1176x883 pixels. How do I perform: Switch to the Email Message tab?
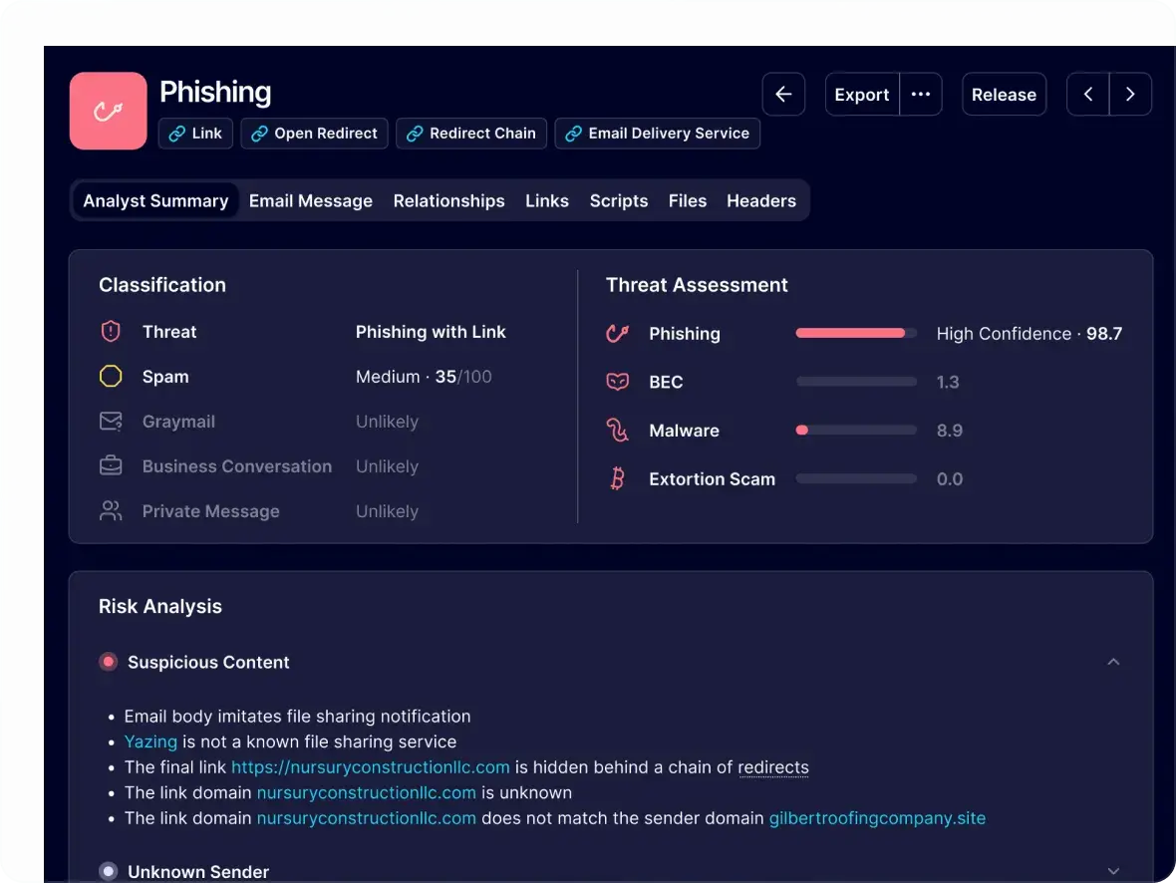[x=310, y=200]
